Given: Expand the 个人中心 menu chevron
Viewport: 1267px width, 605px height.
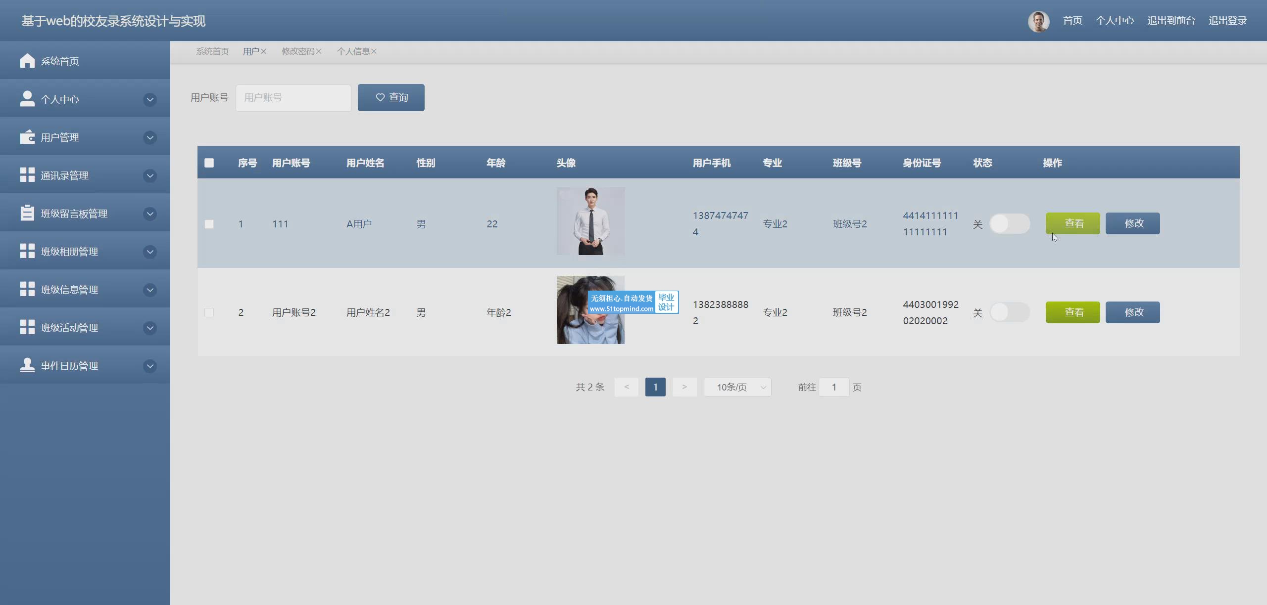Looking at the screenshot, I should [x=150, y=99].
